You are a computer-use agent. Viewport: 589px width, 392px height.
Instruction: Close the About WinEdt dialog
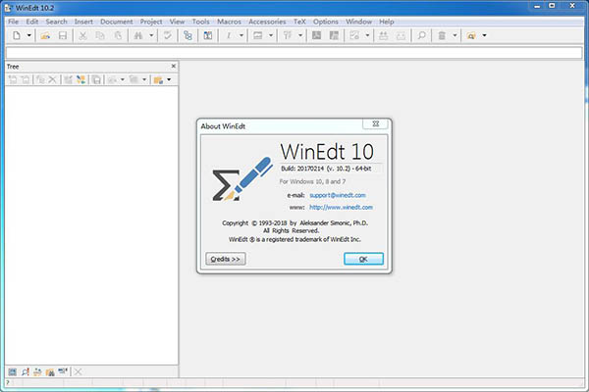coord(375,123)
